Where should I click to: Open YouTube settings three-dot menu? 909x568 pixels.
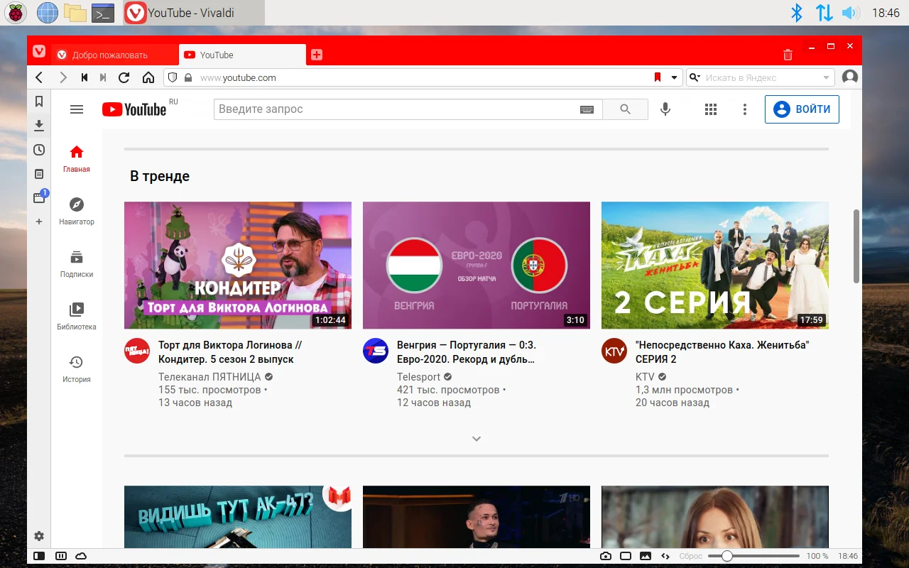coord(745,109)
